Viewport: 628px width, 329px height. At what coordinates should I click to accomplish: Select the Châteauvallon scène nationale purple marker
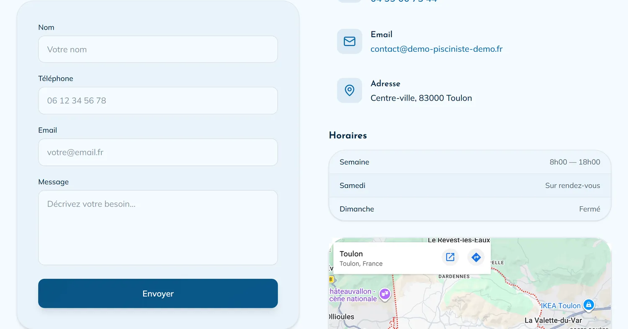(x=385, y=295)
